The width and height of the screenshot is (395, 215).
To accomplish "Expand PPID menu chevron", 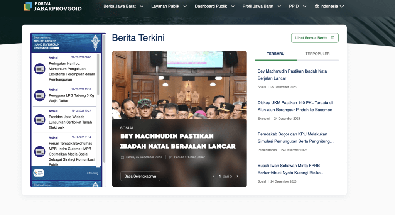I will [x=305, y=6].
